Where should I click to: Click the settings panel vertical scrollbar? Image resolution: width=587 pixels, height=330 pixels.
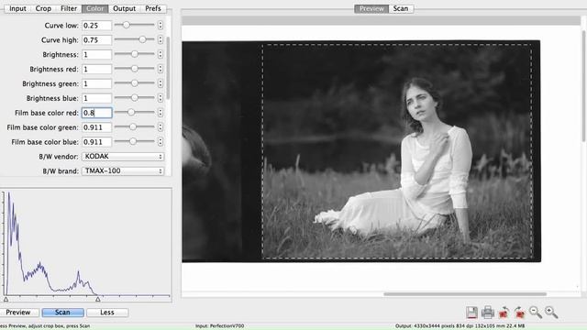[x=168, y=68]
